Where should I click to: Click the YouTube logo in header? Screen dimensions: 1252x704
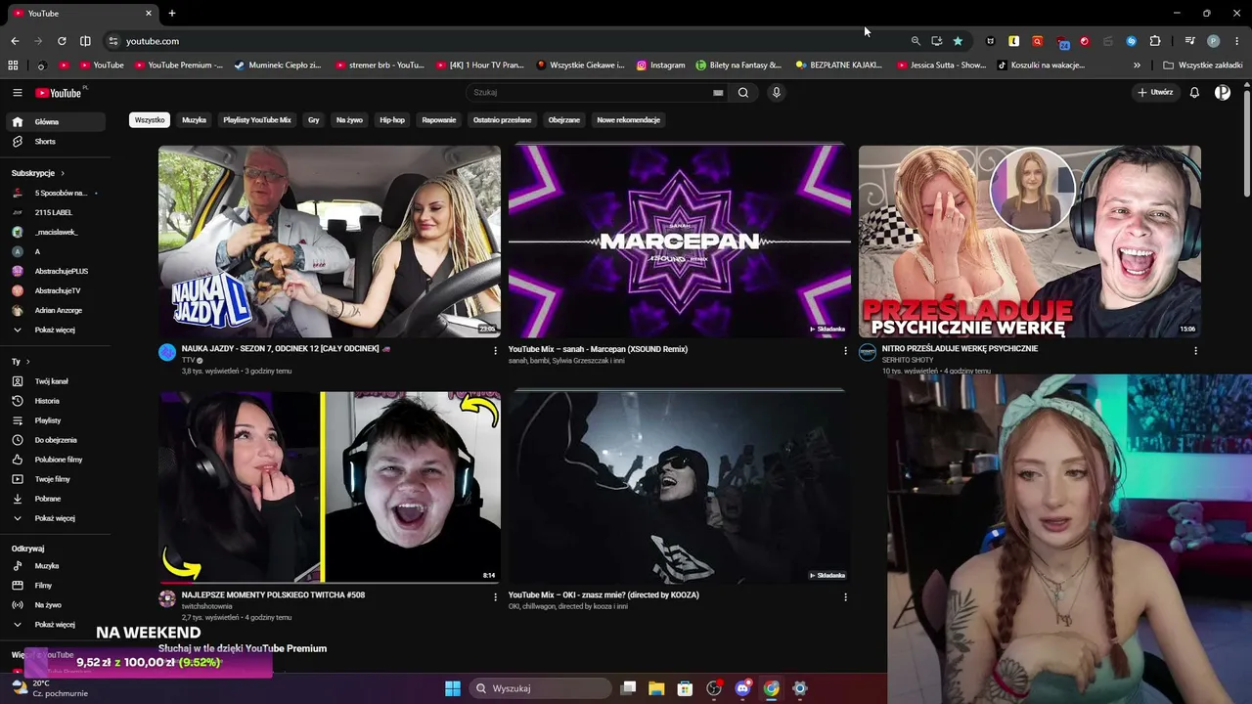click(x=61, y=93)
